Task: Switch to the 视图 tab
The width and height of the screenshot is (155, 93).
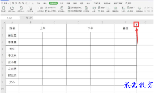Action: coord(82,3)
